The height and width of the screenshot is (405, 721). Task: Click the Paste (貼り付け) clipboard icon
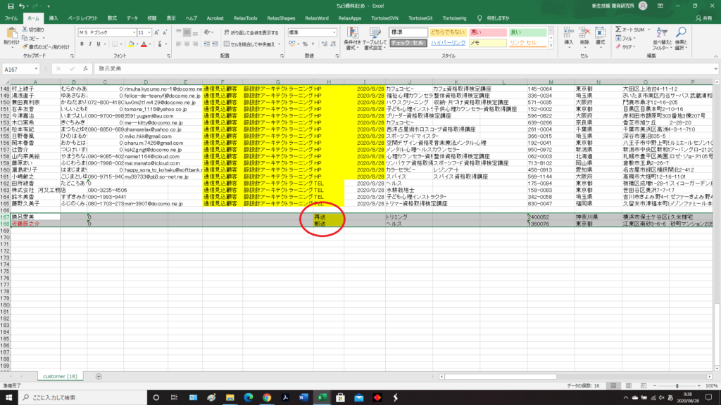[x=11, y=33]
